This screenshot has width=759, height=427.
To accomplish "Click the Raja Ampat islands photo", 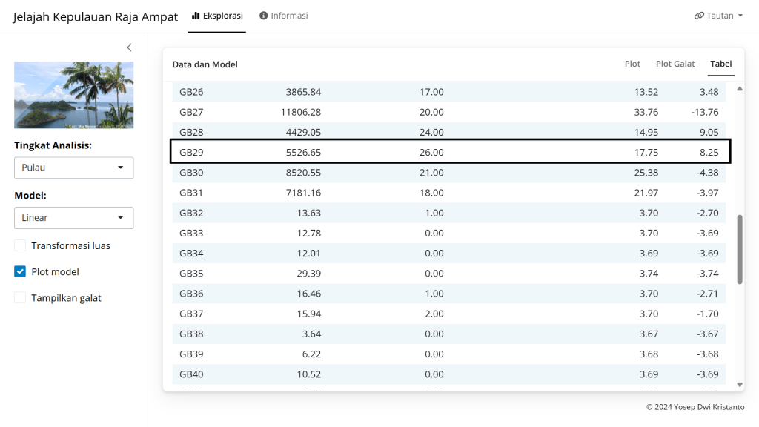I will [73, 95].
